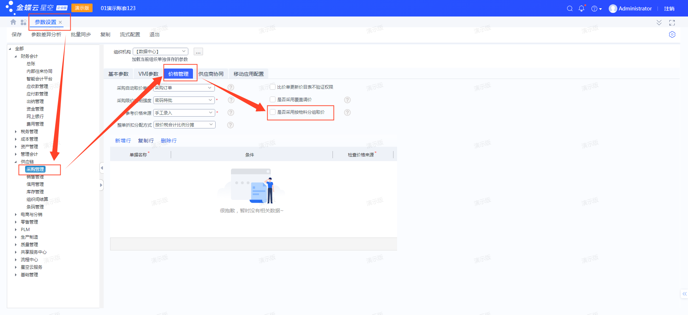Select 库存管理 in the tree
Screen dimensions: 688x315
point(35,192)
